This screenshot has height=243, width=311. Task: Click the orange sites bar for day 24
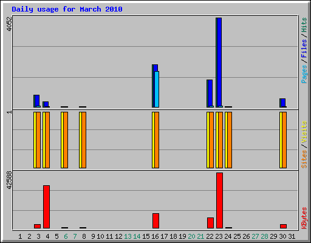click(x=230, y=140)
